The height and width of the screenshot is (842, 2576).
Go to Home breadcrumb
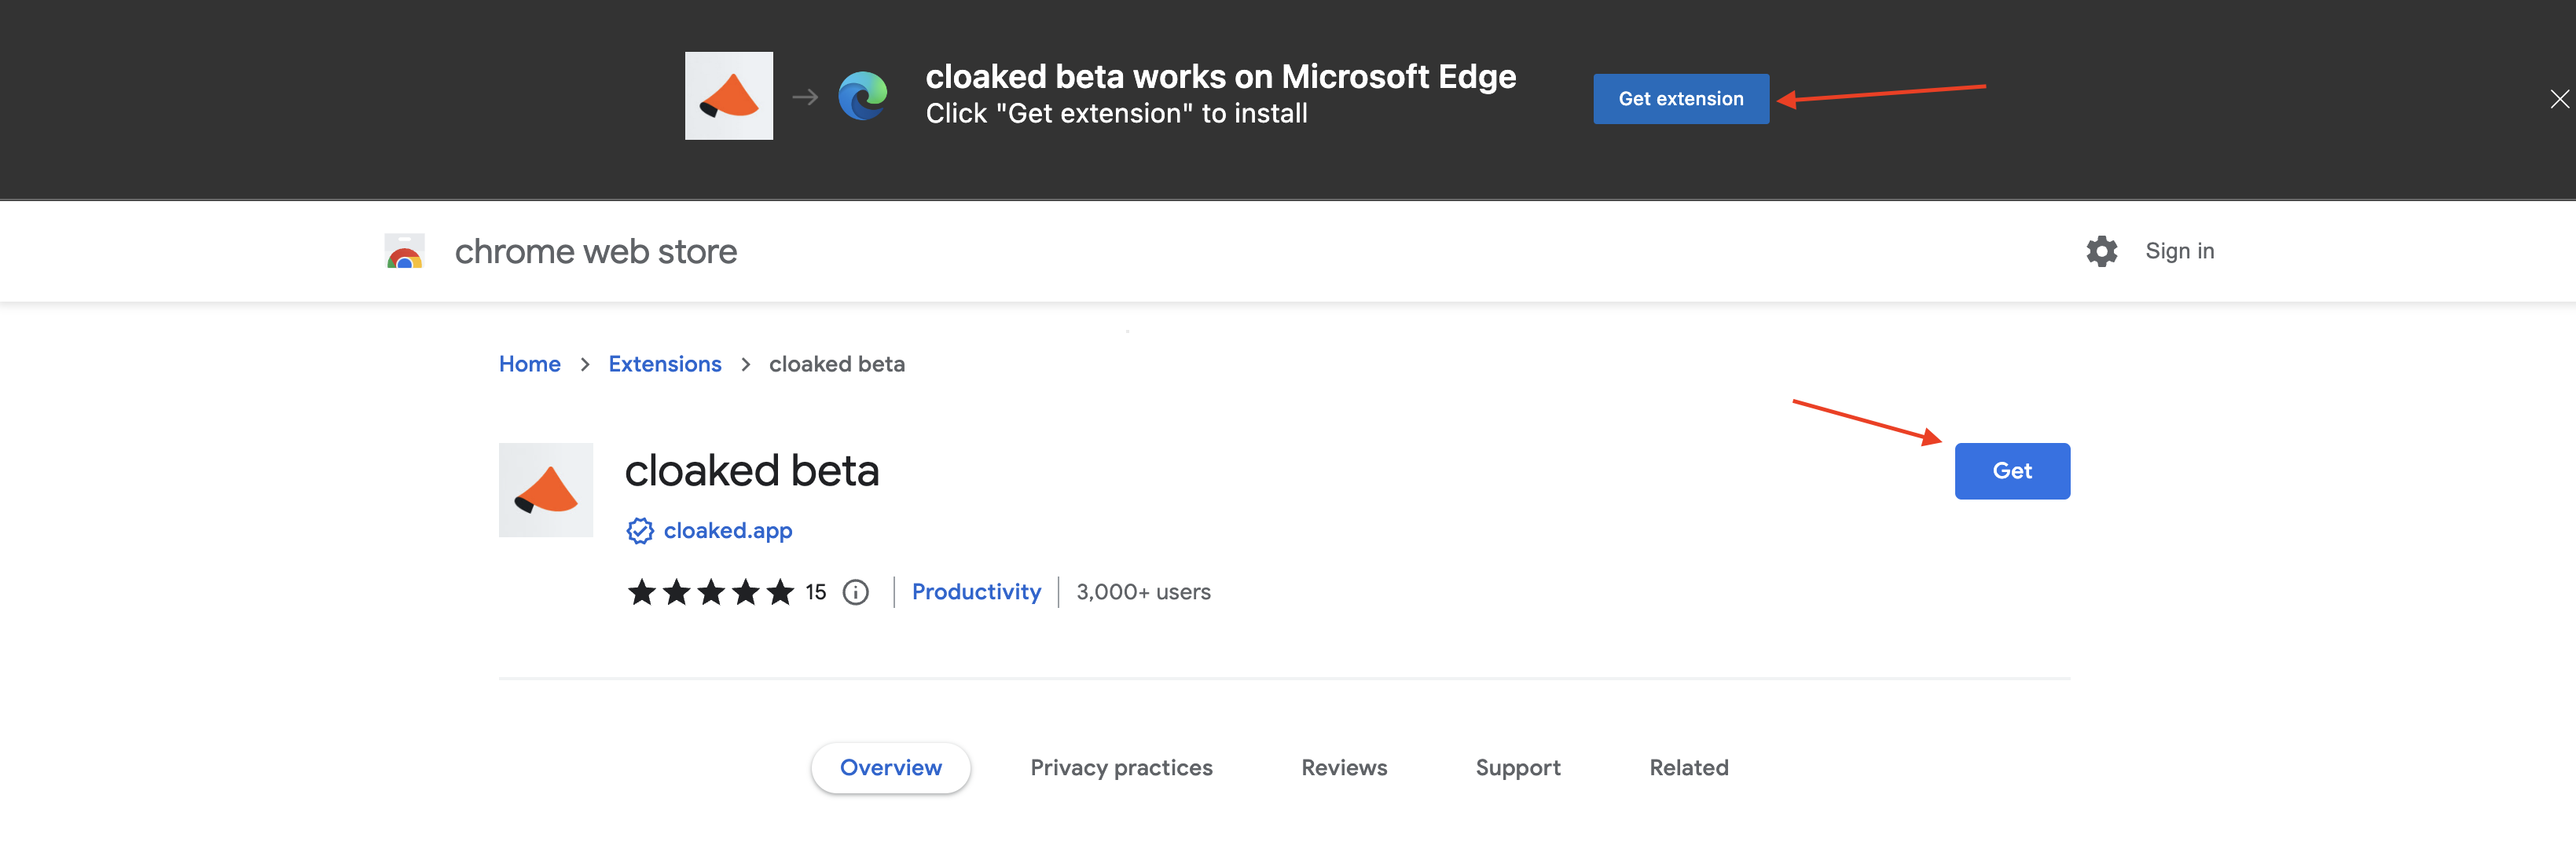530,364
